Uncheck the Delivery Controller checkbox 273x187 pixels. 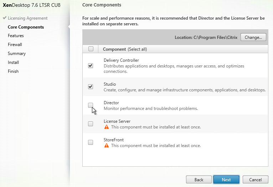pyautogui.click(x=91, y=66)
